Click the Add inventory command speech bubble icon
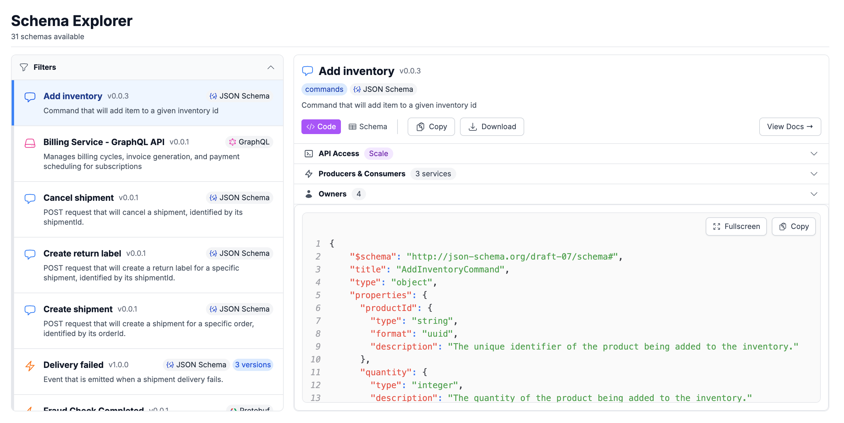 point(30,97)
